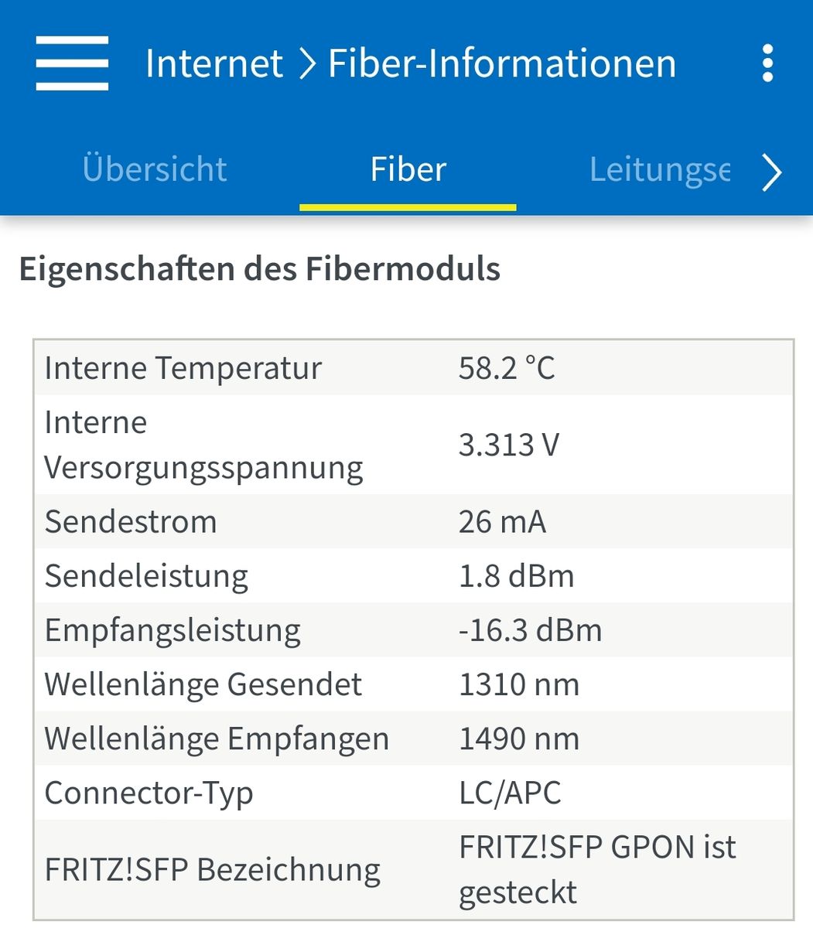Click the 3.313 V voltage value

[x=508, y=445]
